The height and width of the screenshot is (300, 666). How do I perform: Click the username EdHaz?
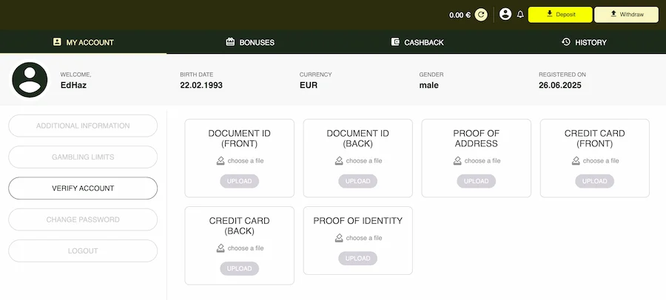[73, 85]
